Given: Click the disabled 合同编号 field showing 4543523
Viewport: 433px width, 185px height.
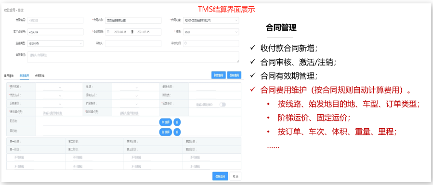Looking at the screenshot, I should pyautogui.click(x=55, y=20).
